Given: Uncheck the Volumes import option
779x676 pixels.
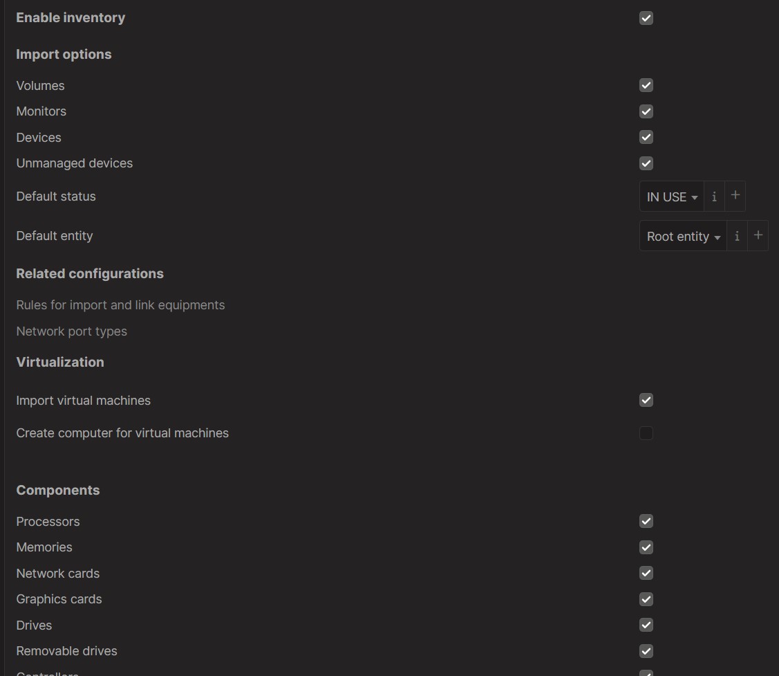Looking at the screenshot, I should pyautogui.click(x=646, y=85).
